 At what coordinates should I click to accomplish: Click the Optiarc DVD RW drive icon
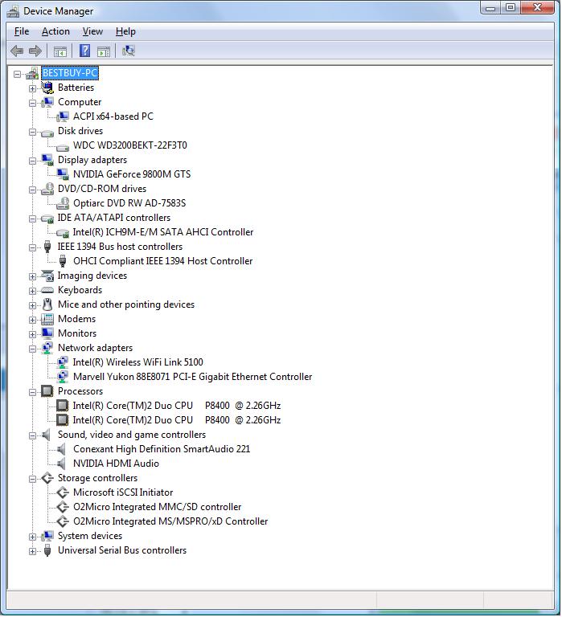63,203
